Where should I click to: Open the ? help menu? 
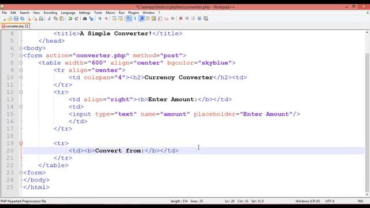pyautogui.click(x=159, y=13)
